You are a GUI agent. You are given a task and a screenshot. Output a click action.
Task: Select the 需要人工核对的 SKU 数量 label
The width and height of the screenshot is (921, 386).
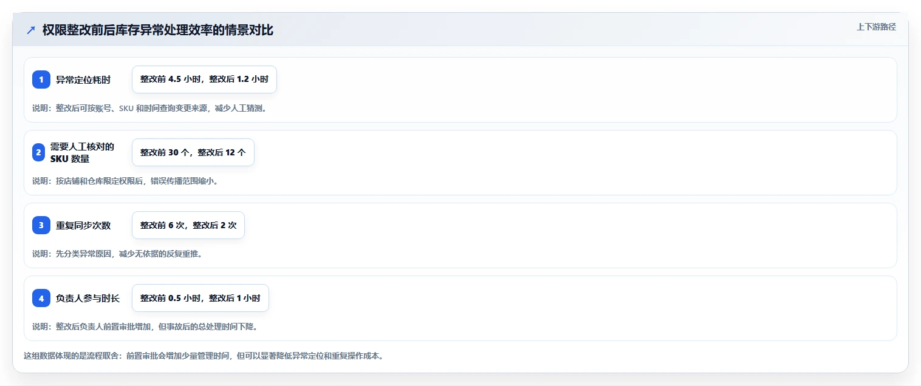pos(83,152)
